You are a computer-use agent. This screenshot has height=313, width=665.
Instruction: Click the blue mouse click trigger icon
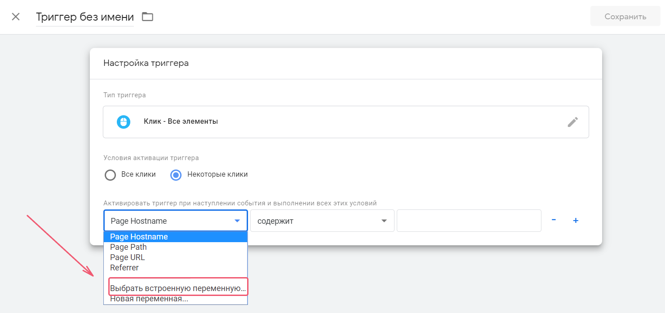coord(124,122)
